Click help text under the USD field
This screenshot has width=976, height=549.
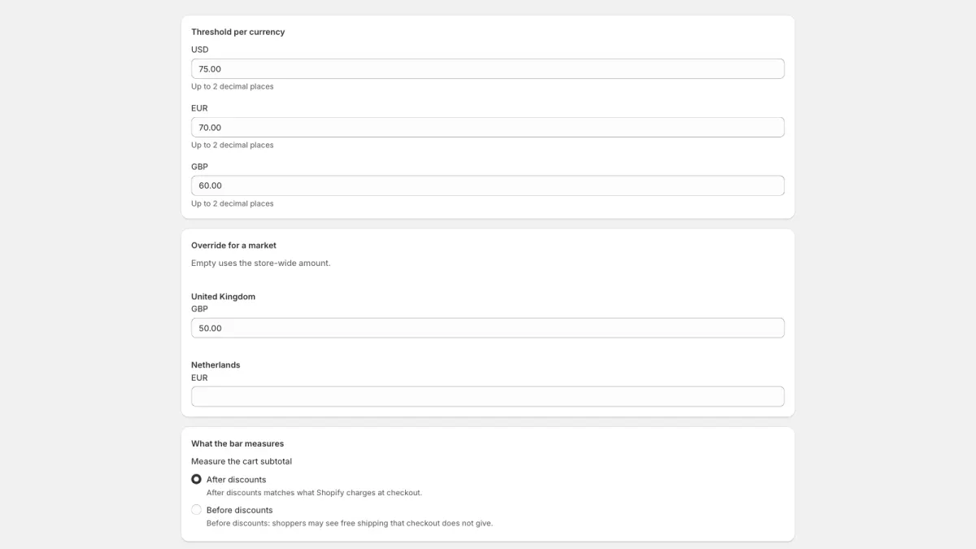(233, 86)
